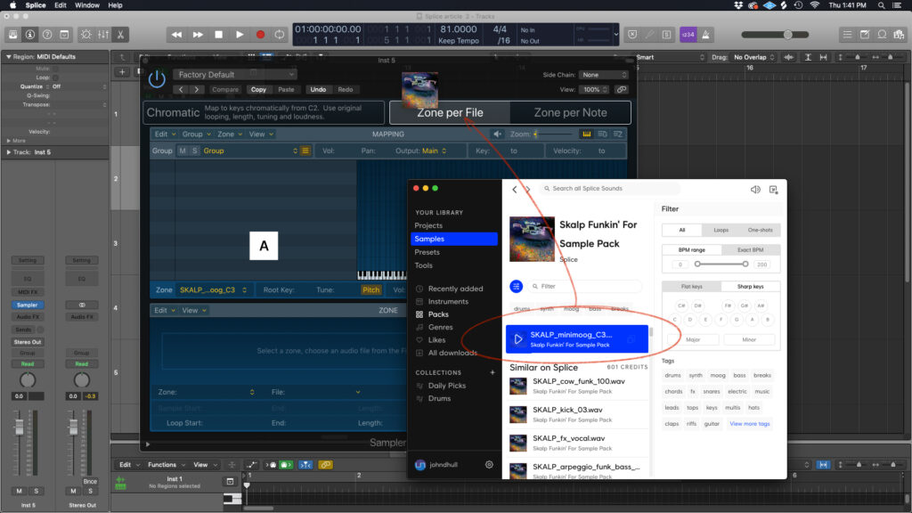The width and height of the screenshot is (912, 513).
Task: Click the Mapping Zoom slider
Action: [x=553, y=134]
